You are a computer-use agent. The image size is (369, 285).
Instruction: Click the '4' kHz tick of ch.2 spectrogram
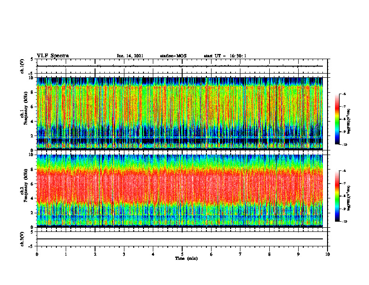pyautogui.click(x=32, y=198)
